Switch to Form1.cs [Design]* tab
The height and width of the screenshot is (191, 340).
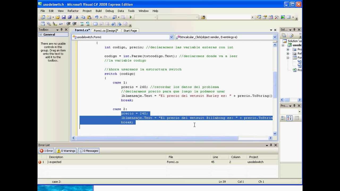[106, 31]
